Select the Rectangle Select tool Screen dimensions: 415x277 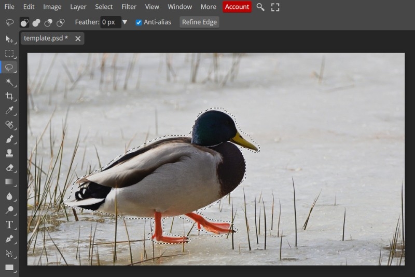9,54
